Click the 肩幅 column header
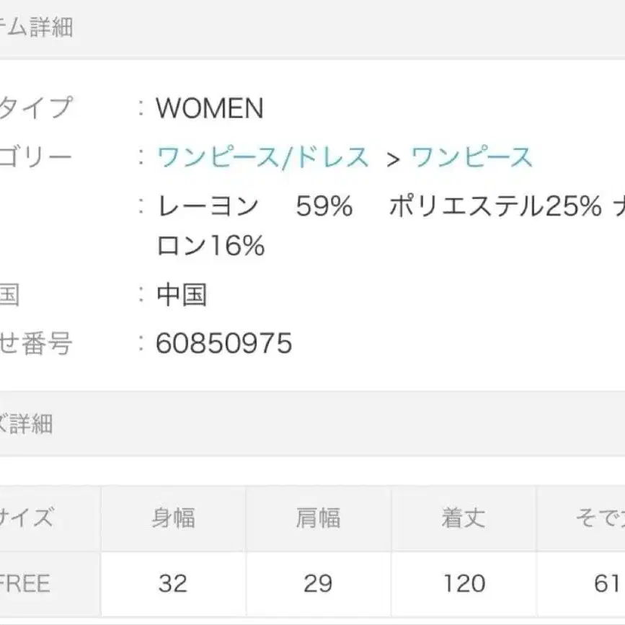The height and width of the screenshot is (625, 625). pyautogui.click(x=317, y=518)
